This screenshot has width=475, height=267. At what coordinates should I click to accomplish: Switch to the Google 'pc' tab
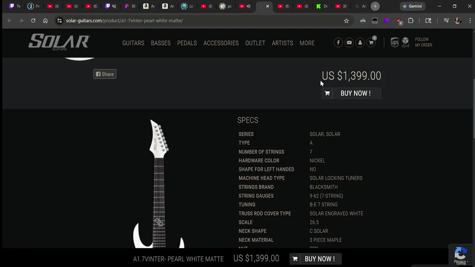[226, 6]
